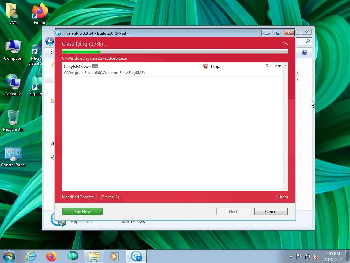Click the Explorer window help icon
350x263 pixels.
point(305,53)
